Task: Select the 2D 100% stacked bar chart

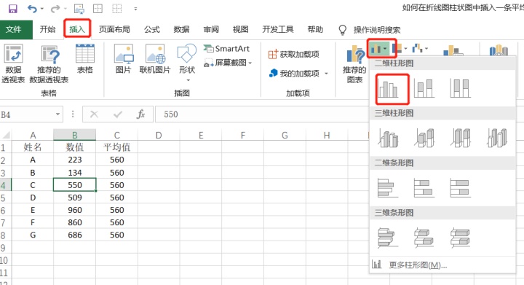Action: (x=460, y=187)
